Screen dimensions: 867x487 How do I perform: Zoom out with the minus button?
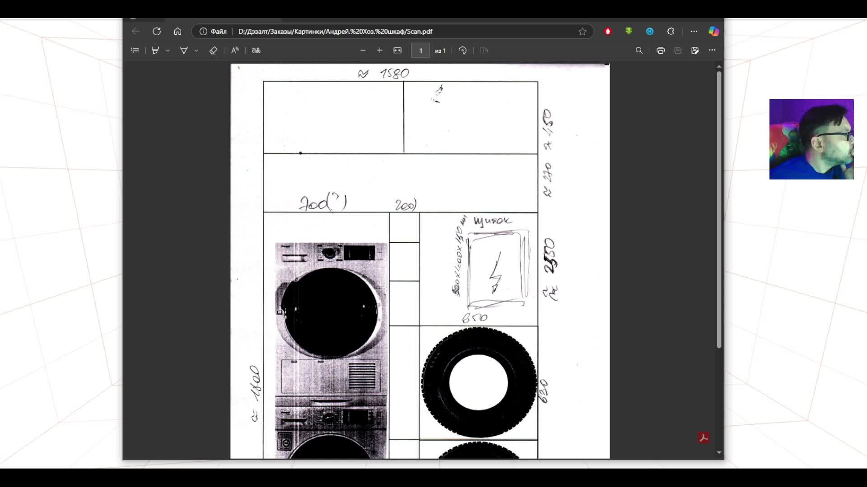pos(363,51)
